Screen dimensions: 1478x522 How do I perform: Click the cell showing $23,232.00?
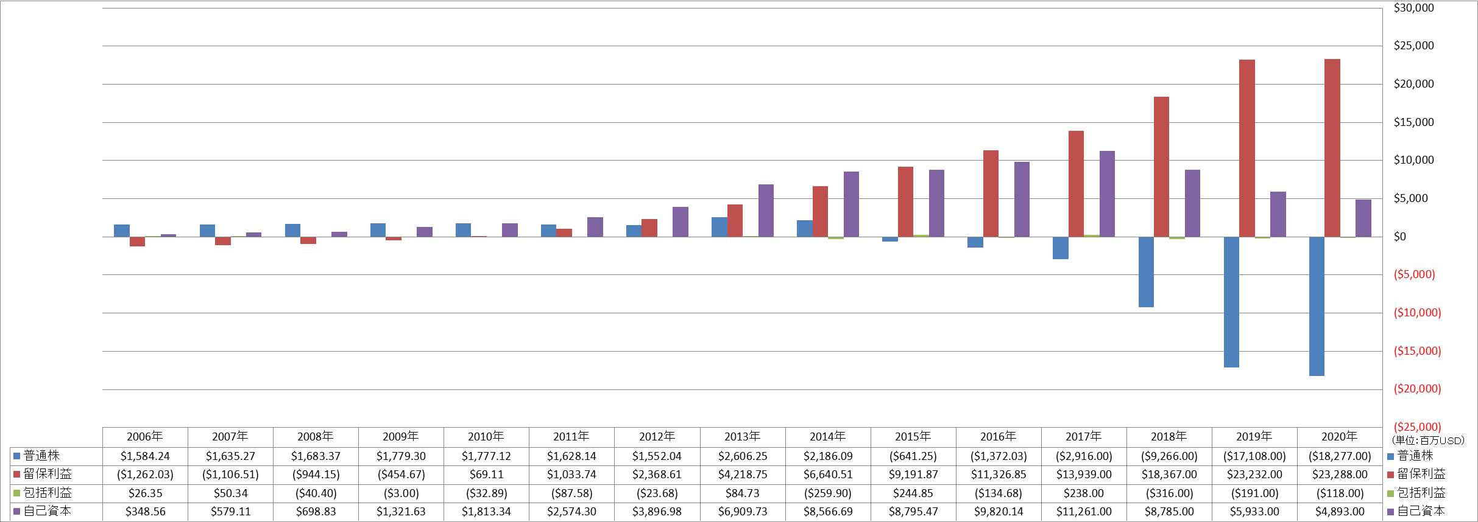(1254, 474)
